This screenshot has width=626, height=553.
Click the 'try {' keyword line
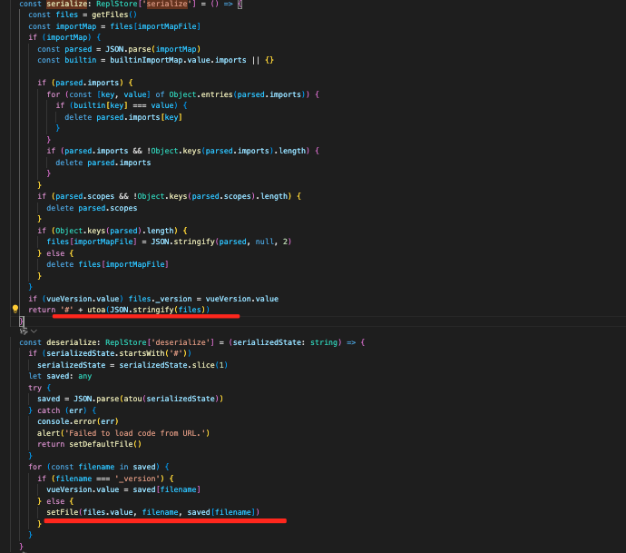pyautogui.click(x=40, y=388)
